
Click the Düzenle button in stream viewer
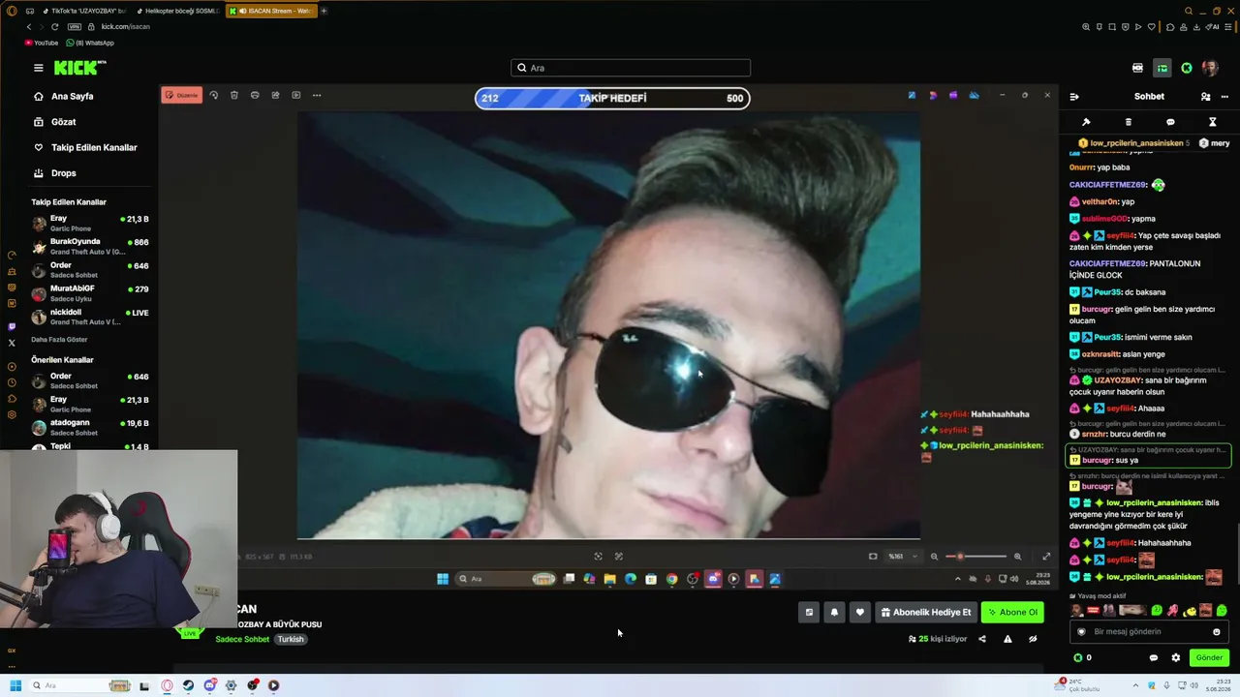181,95
